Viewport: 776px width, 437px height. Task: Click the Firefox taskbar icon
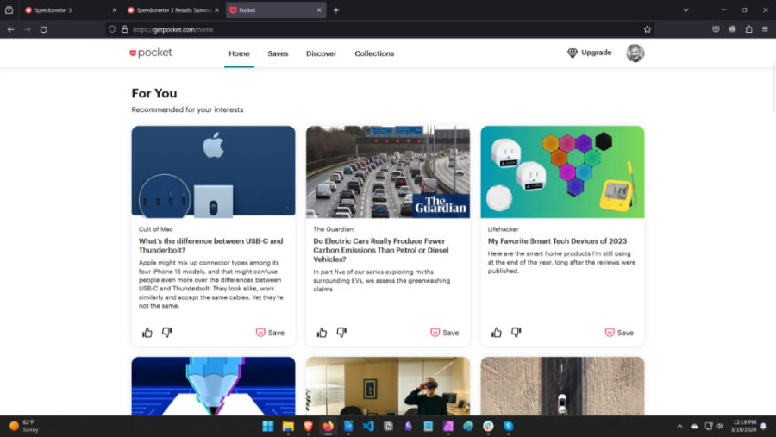pyautogui.click(x=329, y=426)
